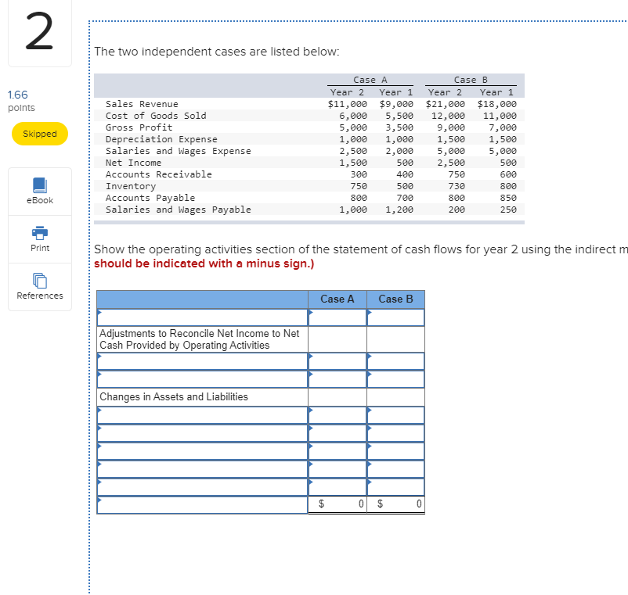Click the Case B net income input cell
Viewport: 628px width, 595px height.
click(x=395, y=317)
